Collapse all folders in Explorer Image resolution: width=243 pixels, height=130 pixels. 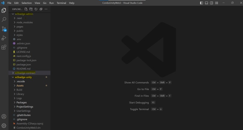click(x=41, y=9)
